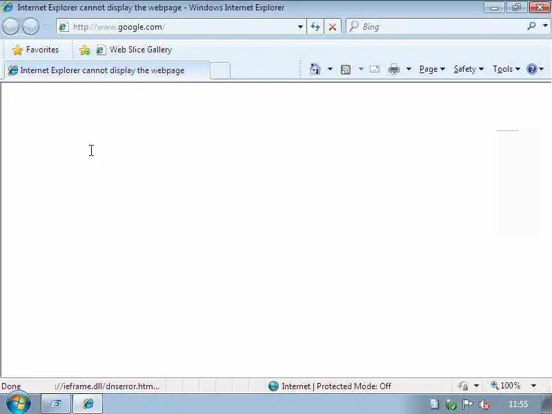Click the Internet Explorer taskbar button
This screenshot has height=414, width=552.
[88, 404]
